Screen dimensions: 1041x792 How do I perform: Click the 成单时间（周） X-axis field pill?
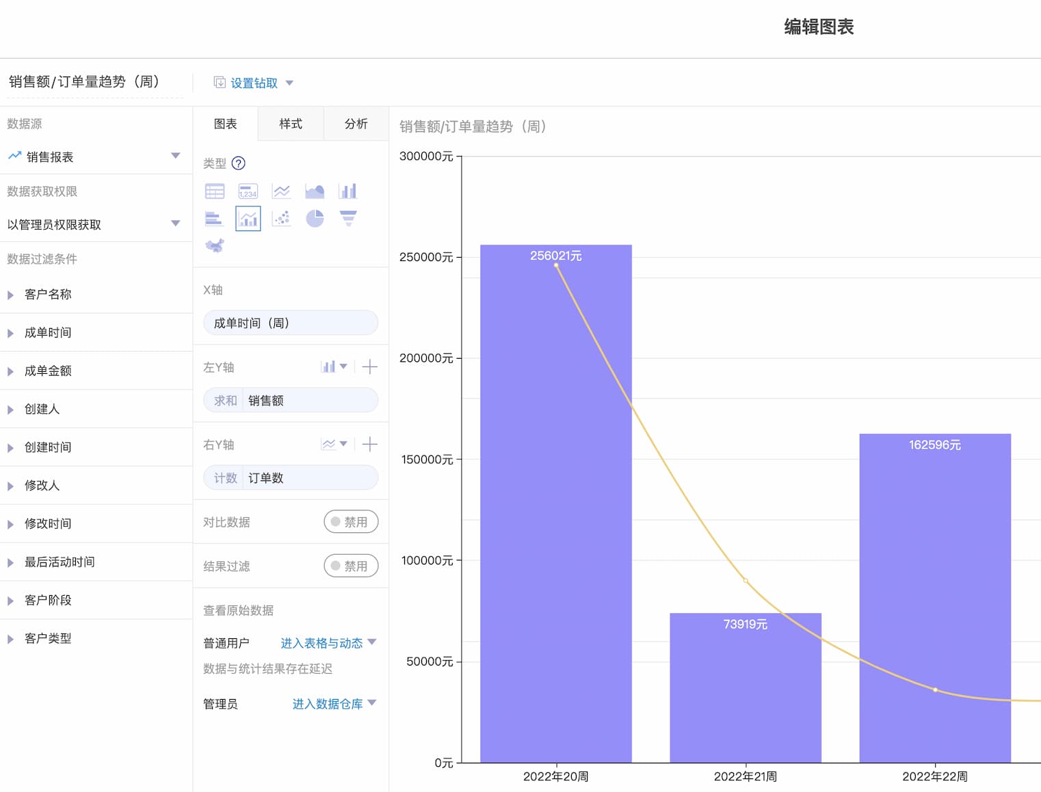[x=291, y=323]
